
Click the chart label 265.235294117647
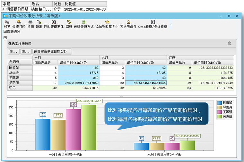coord(90,101)
